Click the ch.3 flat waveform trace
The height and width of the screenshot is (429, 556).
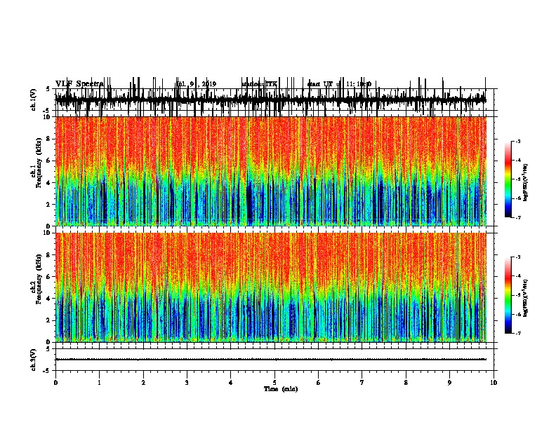point(270,360)
